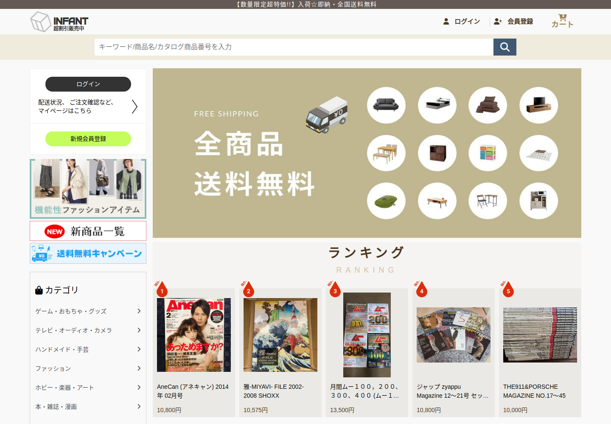
Task: Open the my-page arrow chevron
Action: point(135,106)
